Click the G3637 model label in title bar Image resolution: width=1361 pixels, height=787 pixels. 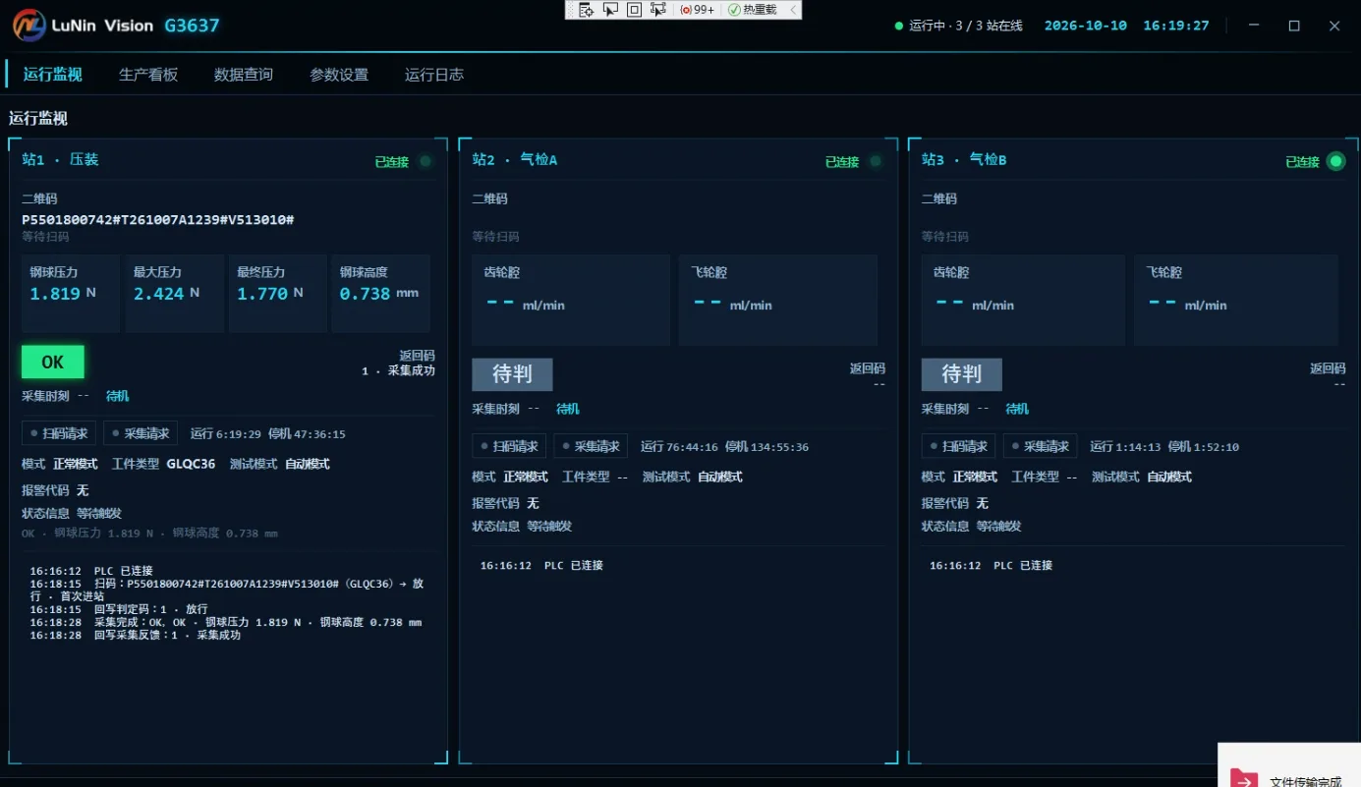click(192, 26)
